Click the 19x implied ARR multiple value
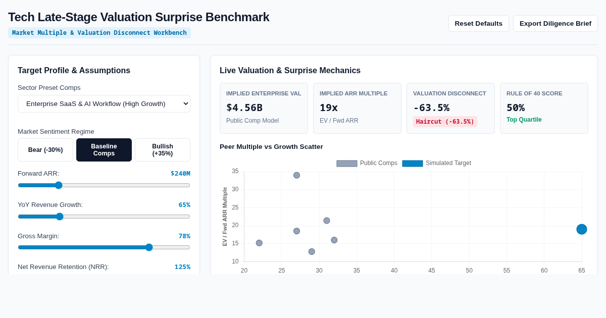 coord(329,108)
